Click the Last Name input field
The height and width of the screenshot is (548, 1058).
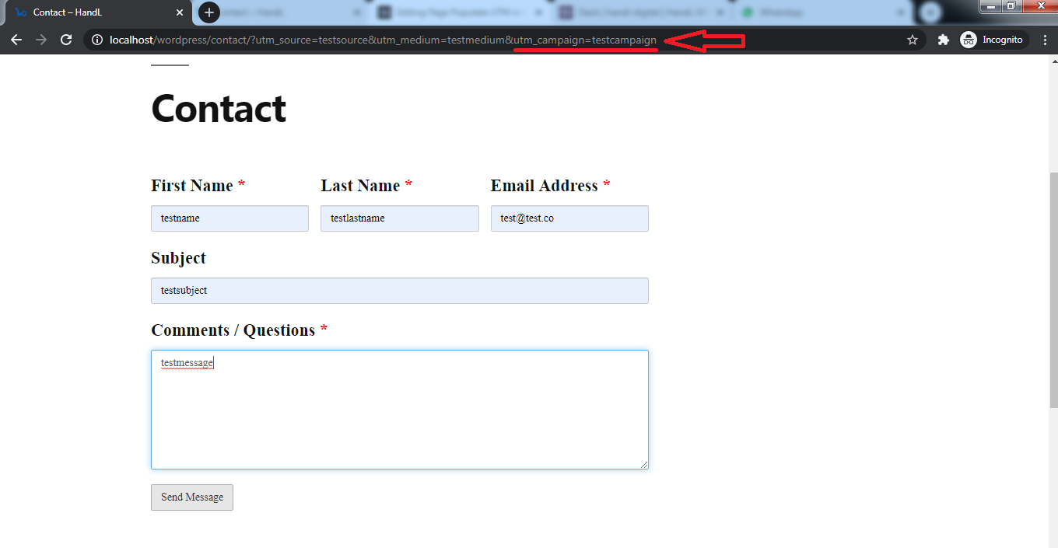399,218
